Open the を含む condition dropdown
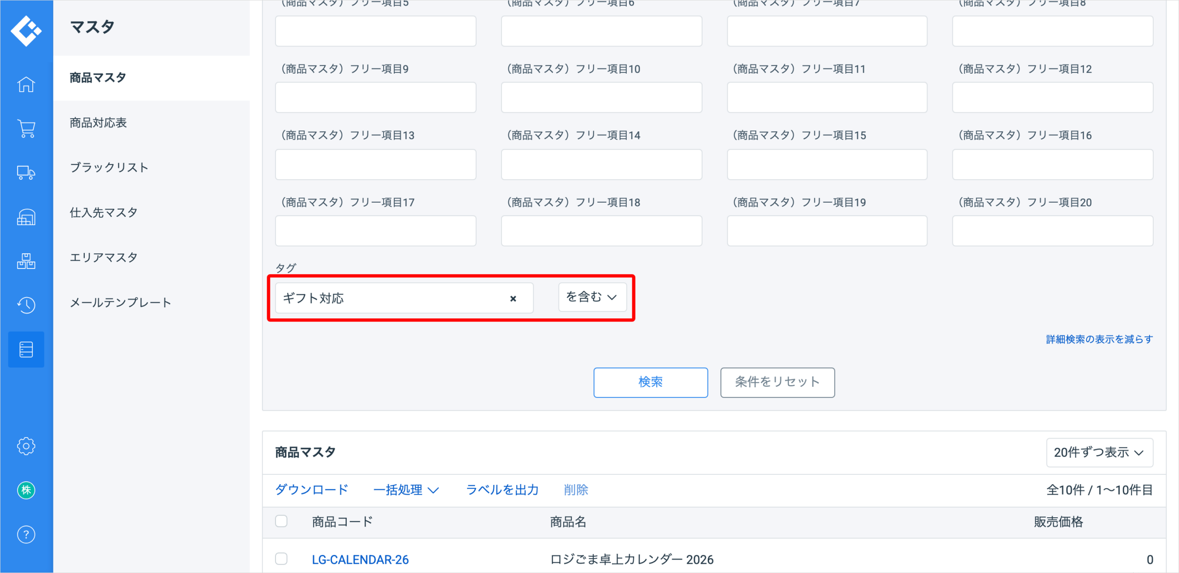The image size is (1179, 573). pyautogui.click(x=592, y=297)
